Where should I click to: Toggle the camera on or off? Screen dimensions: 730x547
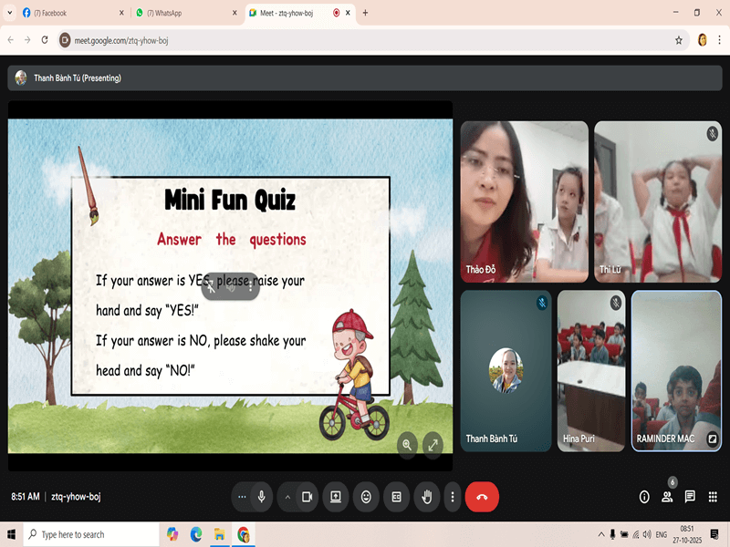click(x=308, y=497)
